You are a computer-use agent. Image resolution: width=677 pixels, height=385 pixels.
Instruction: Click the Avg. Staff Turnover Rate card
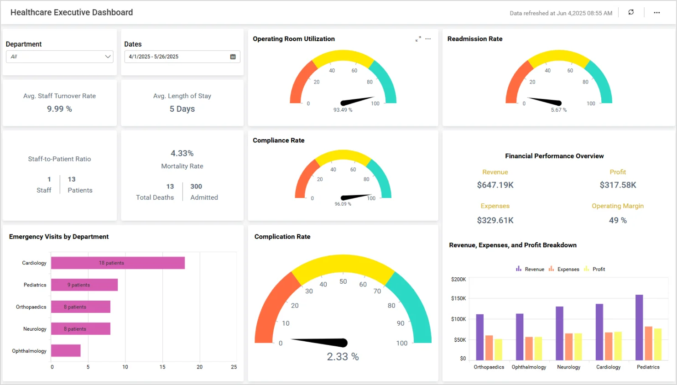coord(60,103)
